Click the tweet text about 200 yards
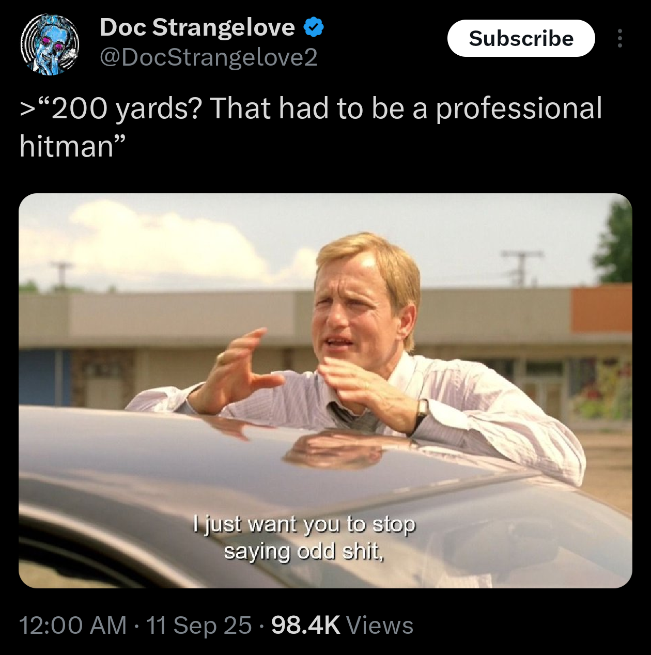 (311, 127)
